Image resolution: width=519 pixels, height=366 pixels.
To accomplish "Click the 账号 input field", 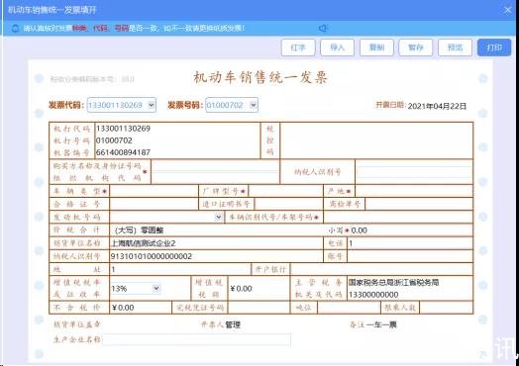I will click(x=410, y=256).
